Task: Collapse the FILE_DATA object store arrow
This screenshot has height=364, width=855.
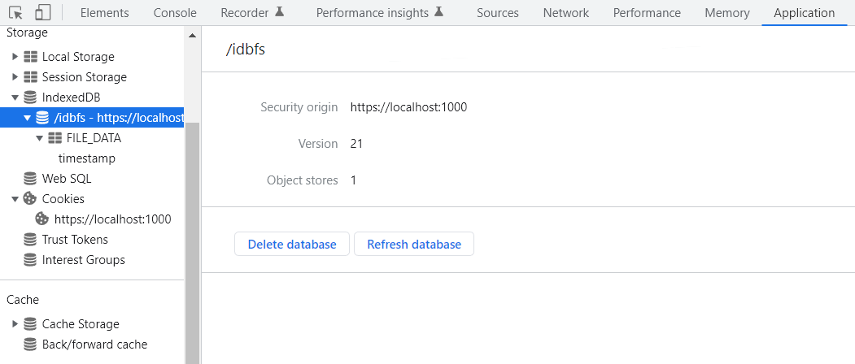Action: (39, 138)
